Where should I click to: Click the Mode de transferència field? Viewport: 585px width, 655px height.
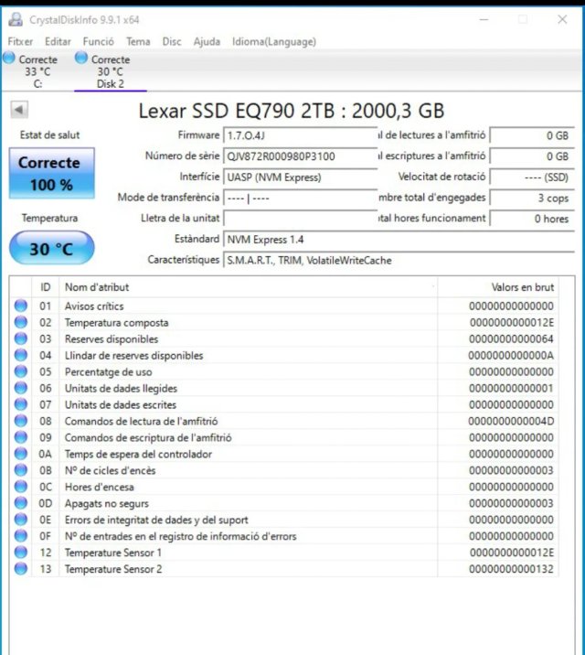pos(300,198)
